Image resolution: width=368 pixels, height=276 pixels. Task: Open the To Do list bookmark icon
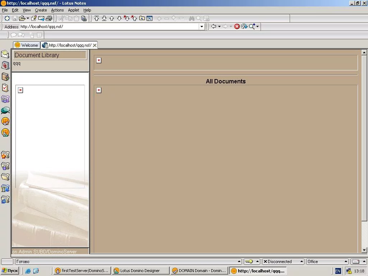click(5, 88)
